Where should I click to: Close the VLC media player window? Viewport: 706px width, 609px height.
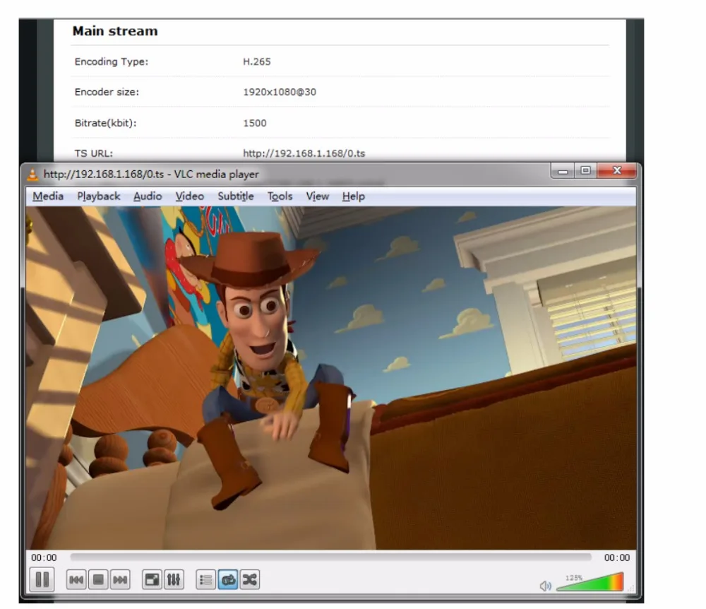(617, 171)
